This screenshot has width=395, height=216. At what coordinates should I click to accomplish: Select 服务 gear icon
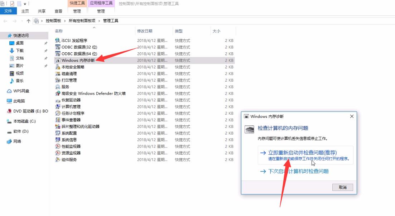58,87
